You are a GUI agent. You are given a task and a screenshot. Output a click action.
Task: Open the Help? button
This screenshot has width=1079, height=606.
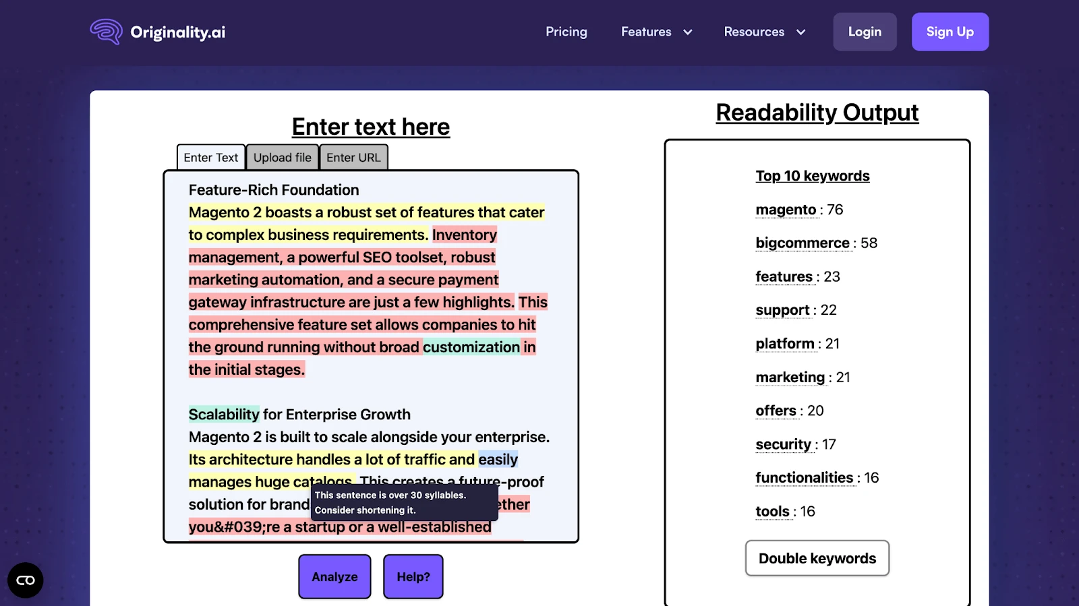point(413,577)
